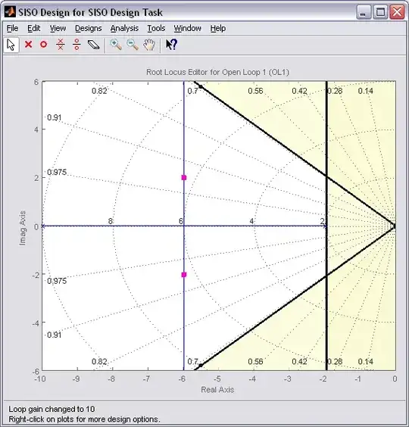Open the Window menu
The image size is (409, 427).
pos(188,28)
